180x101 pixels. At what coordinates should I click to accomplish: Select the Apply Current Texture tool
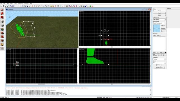(x=2, y=33)
